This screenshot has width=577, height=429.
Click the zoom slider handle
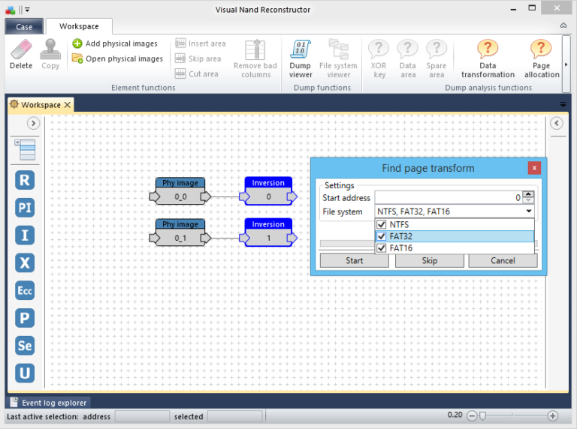point(482,415)
